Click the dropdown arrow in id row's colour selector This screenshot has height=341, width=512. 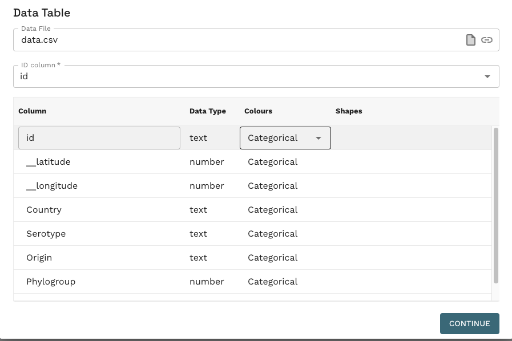click(319, 138)
